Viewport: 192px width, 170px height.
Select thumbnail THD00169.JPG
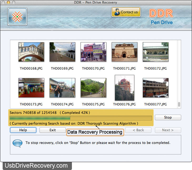pyautogui.click(x=62, y=52)
